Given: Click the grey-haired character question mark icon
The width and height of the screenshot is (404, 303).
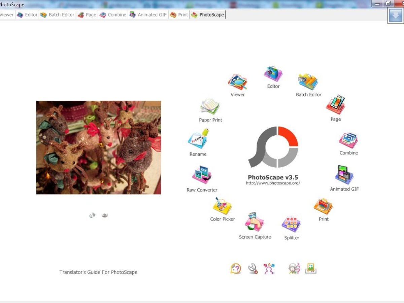Looking at the screenshot, I should click(x=294, y=269).
